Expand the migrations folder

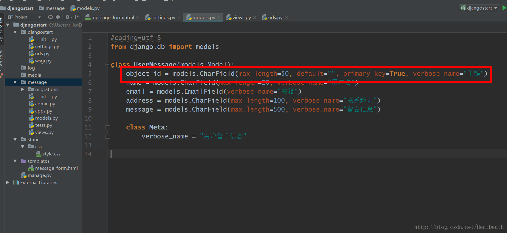(x=22, y=89)
